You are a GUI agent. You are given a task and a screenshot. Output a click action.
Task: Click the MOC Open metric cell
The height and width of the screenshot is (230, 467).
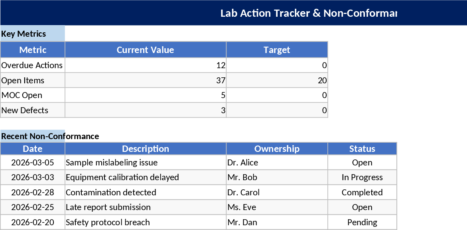[32, 95]
